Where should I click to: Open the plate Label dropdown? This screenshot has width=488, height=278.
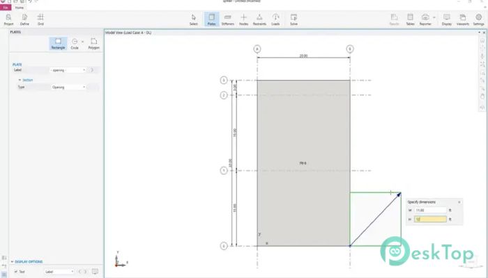pyautogui.click(x=68, y=70)
